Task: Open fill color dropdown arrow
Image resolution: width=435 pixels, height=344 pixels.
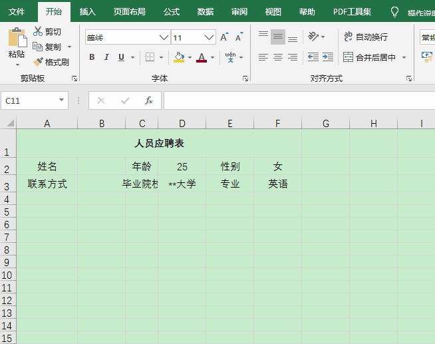Action: pos(190,57)
